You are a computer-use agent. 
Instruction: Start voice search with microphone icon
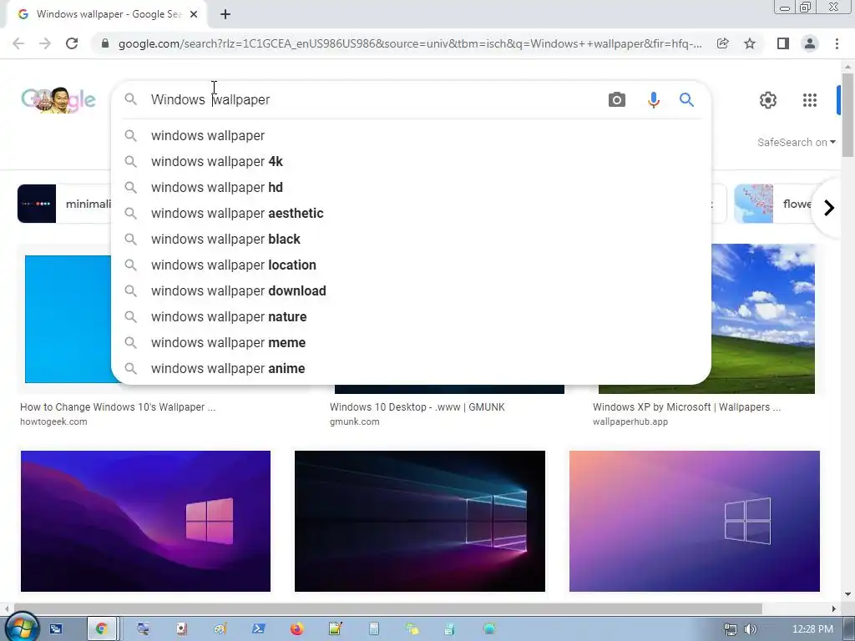click(x=653, y=100)
